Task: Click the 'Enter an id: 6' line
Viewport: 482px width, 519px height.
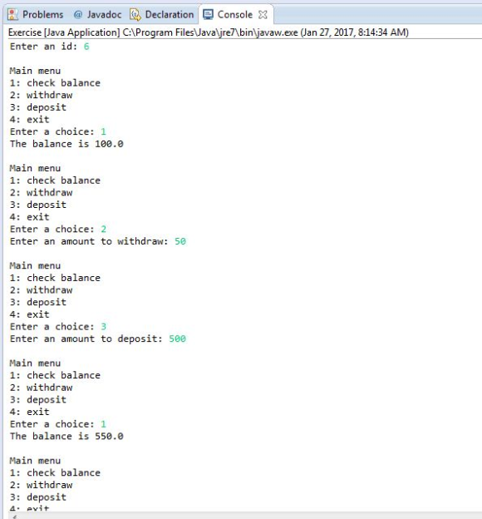Action: tap(50, 47)
